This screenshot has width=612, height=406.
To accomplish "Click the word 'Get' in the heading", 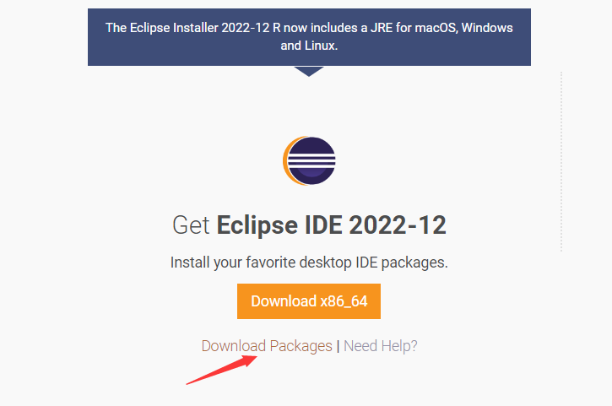I will pos(192,225).
